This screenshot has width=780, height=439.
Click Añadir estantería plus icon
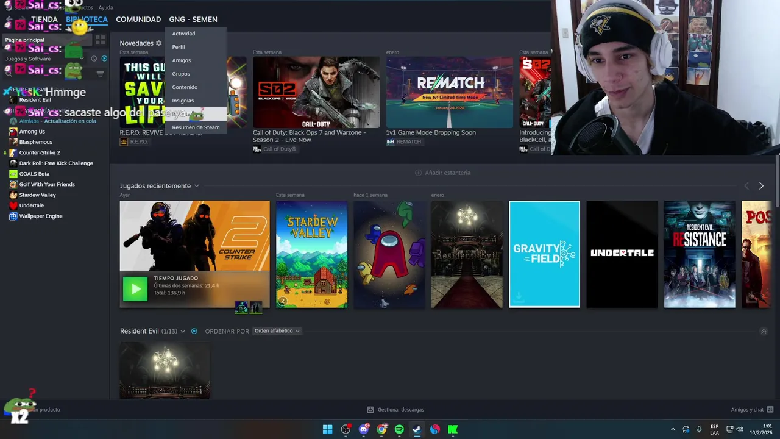point(418,173)
